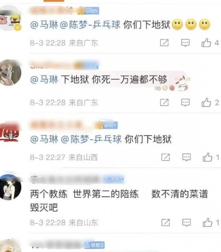Reply to the 8-3 22:27 comment from 山西

click(x=187, y=157)
